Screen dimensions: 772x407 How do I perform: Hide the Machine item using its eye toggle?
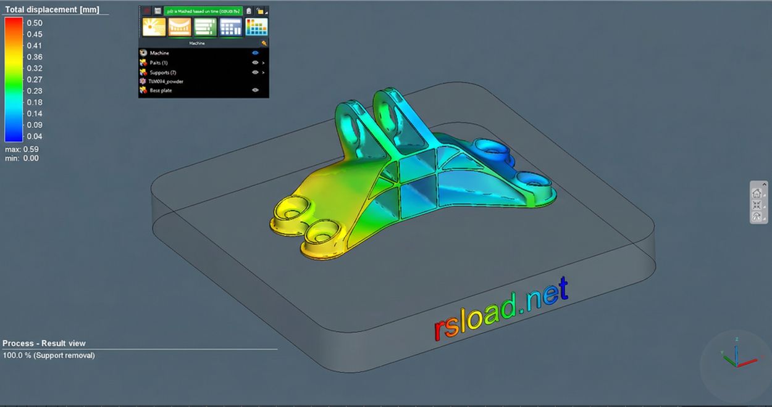(x=255, y=53)
